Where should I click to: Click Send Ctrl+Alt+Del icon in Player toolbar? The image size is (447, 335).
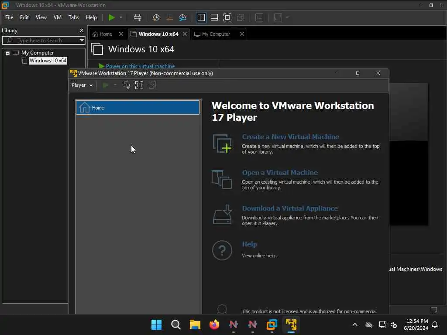[126, 85]
